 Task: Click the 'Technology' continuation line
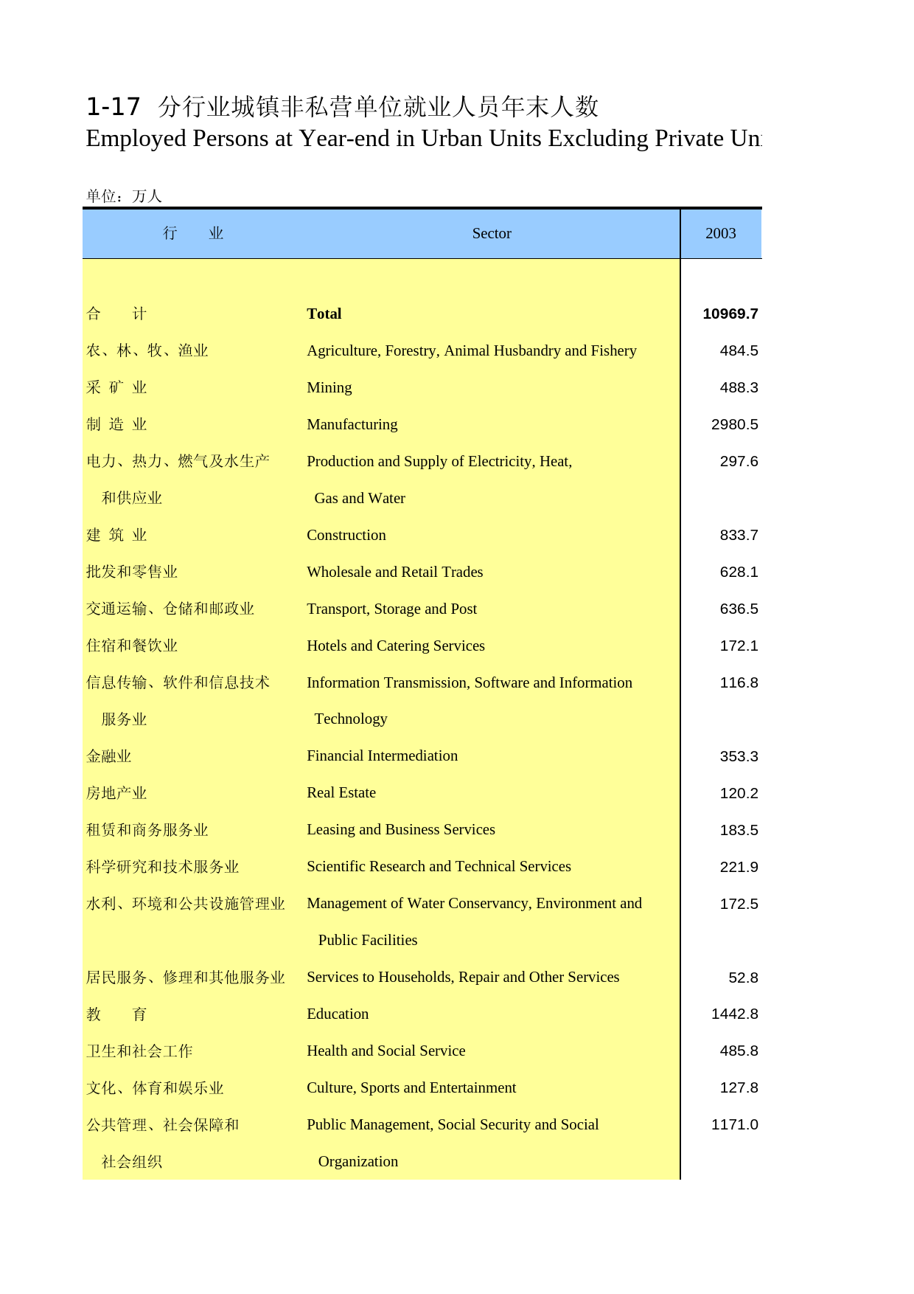pyautogui.click(x=351, y=719)
